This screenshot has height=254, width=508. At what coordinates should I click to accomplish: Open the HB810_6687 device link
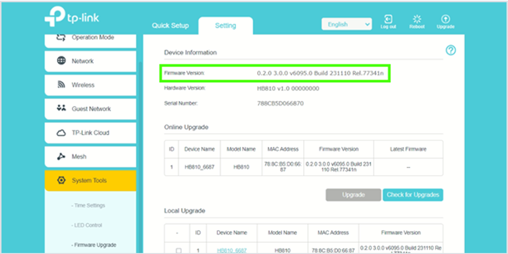232,251
